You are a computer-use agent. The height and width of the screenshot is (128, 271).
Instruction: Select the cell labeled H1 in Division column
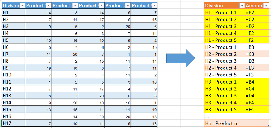(14, 12)
